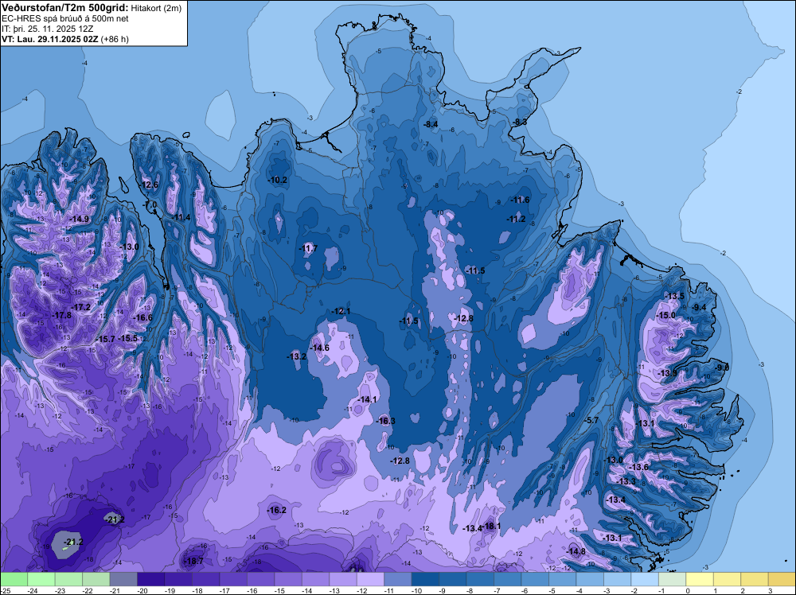Click the '-12.6' temperature value on the map
Image resolution: width=796 pixels, height=595 pixels.
click(x=150, y=185)
